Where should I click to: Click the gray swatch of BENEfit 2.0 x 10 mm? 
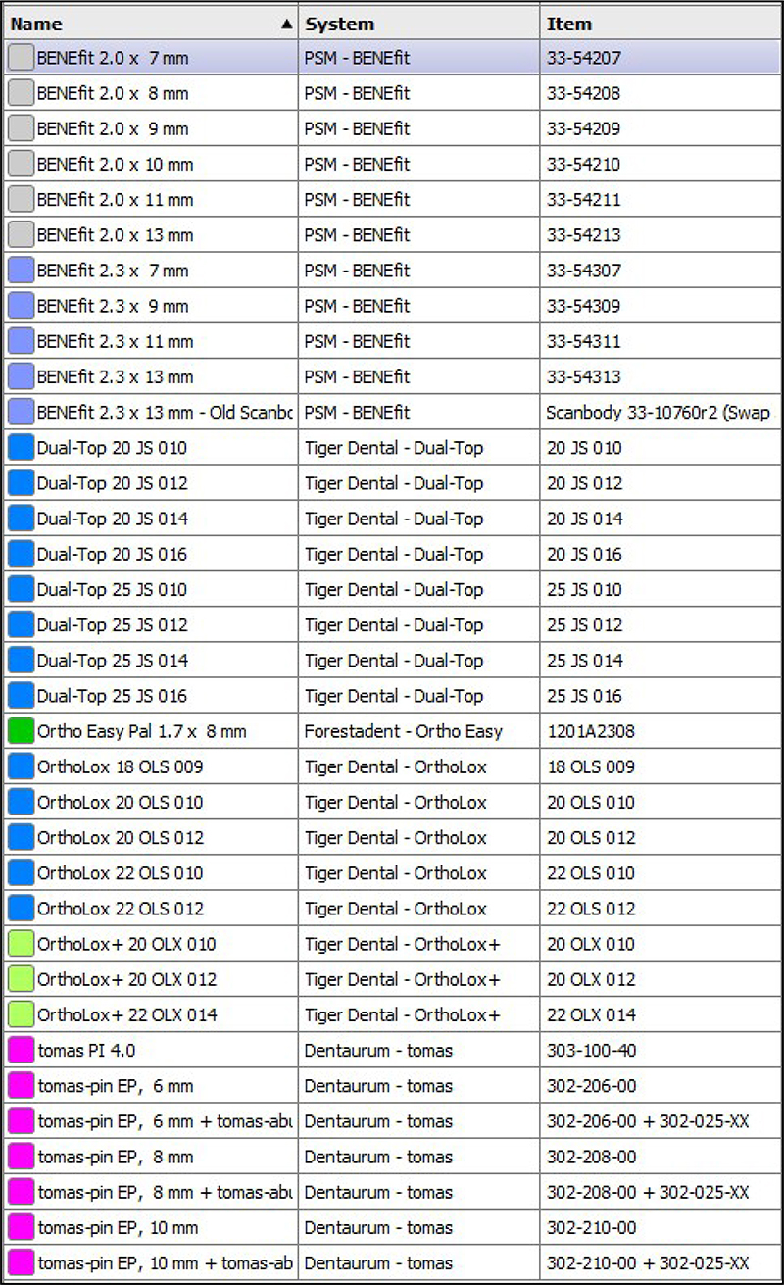(21, 164)
